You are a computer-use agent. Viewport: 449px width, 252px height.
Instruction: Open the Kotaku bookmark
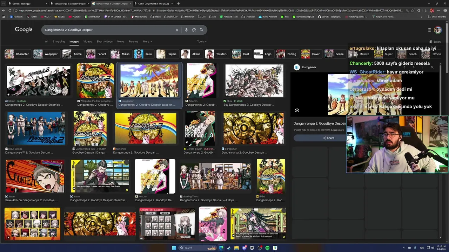click(x=59, y=16)
